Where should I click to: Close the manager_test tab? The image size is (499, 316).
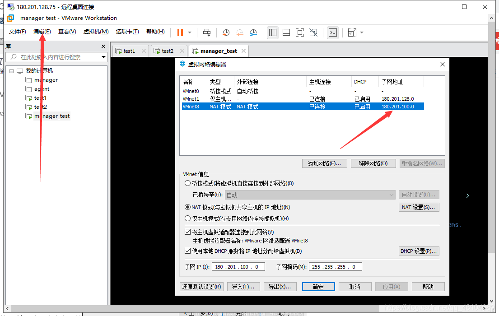pyautogui.click(x=243, y=51)
